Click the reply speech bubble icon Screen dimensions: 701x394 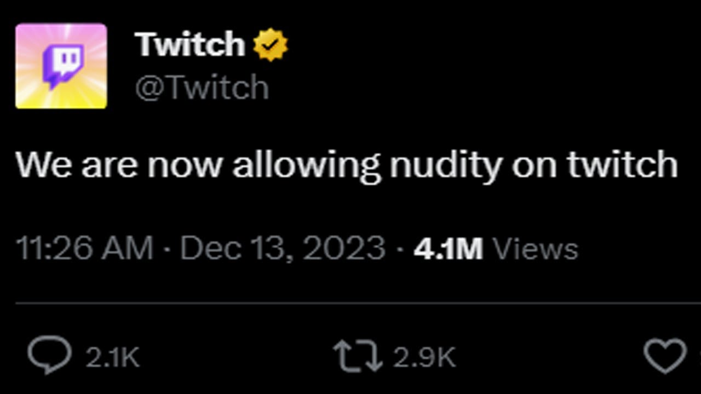click(49, 356)
